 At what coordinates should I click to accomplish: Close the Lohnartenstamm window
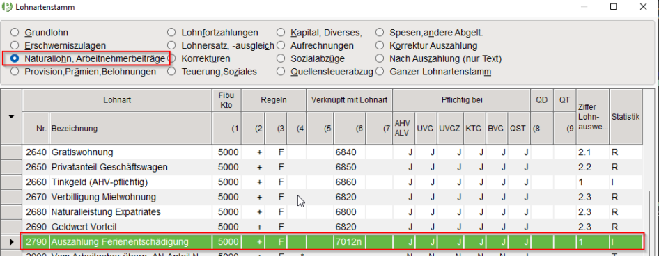644,7
